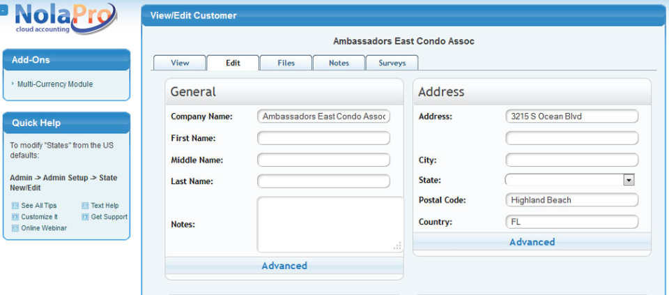Screen dimensions: 669x295
Task: Click the Company Name input field
Action: click(323, 116)
